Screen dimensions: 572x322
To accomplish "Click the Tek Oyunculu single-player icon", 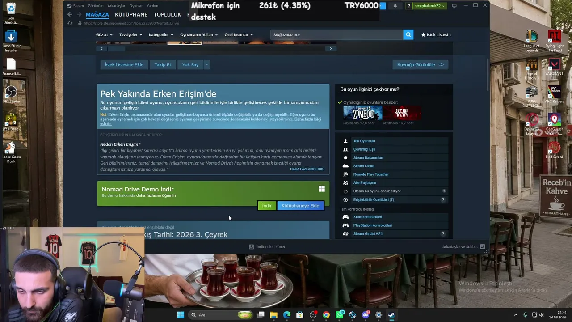I will coord(345,141).
